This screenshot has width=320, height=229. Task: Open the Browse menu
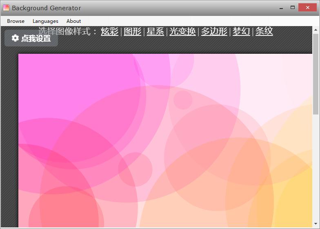pos(16,21)
